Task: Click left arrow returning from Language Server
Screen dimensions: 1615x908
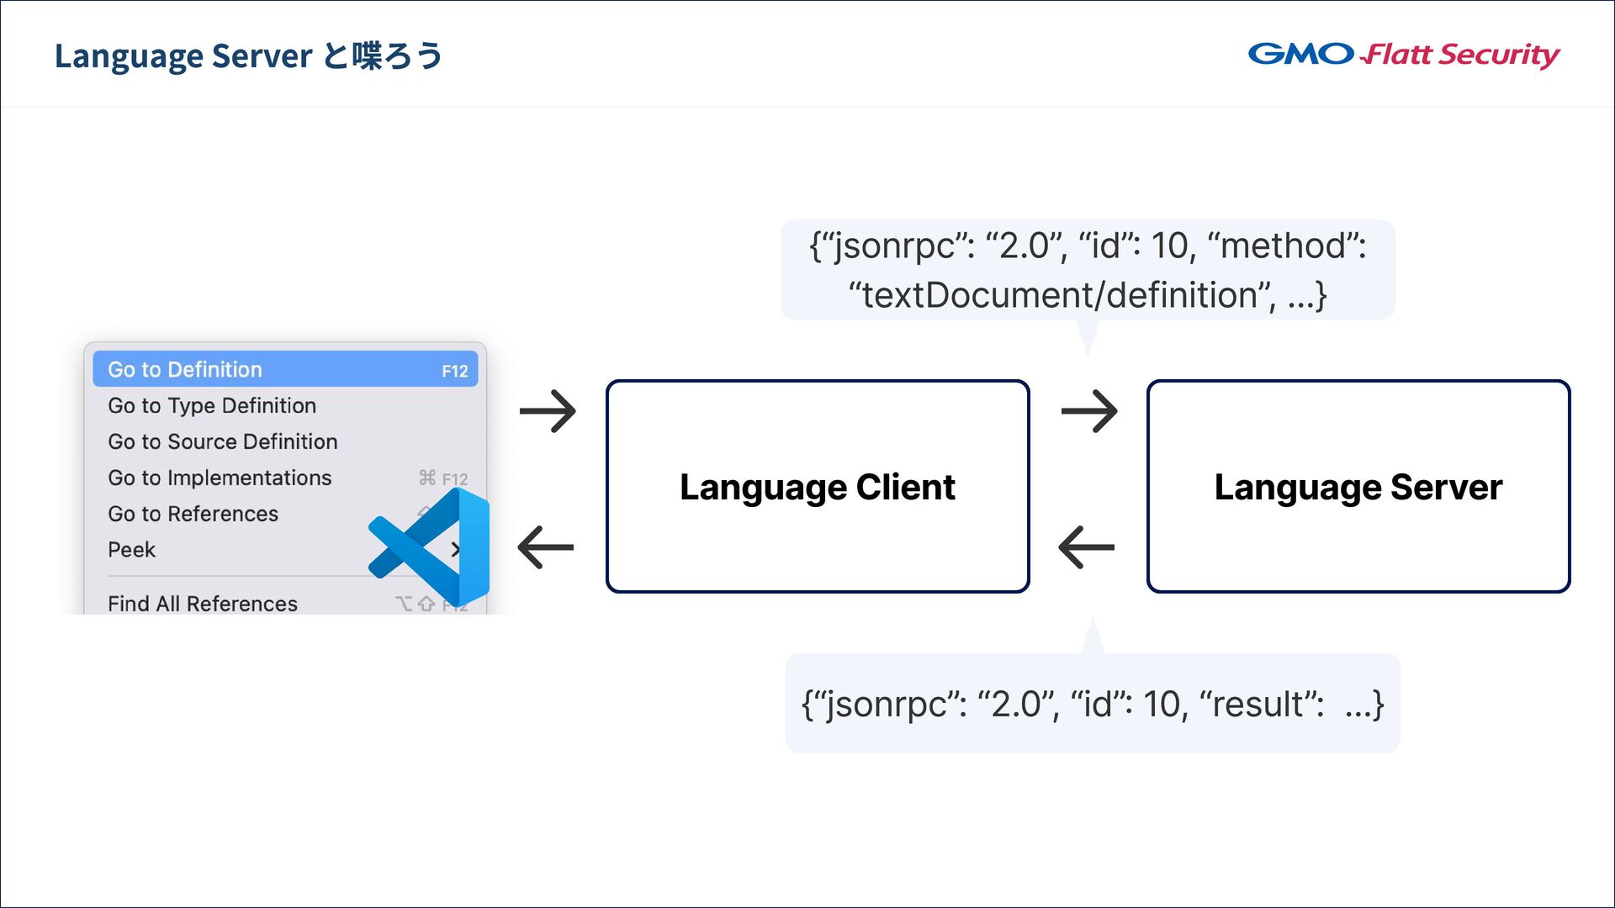Action: (1087, 547)
